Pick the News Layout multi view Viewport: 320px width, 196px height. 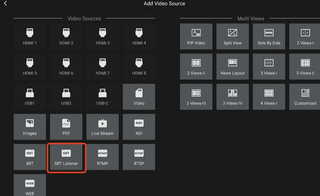(232, 67)
